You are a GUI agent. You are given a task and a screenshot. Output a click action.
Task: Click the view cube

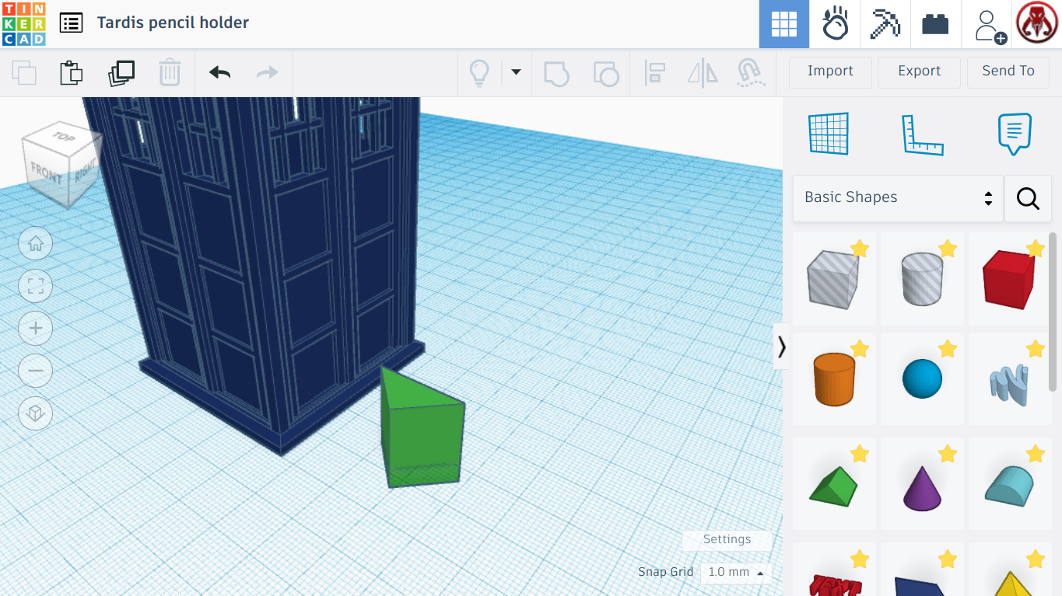[x=62, y=163]
